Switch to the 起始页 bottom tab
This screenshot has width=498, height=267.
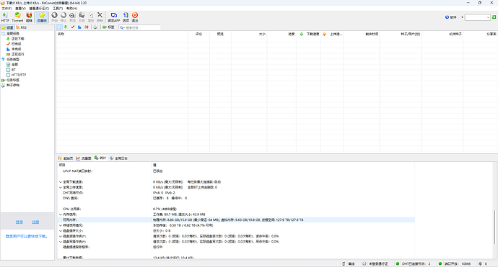tap(66, 158)
